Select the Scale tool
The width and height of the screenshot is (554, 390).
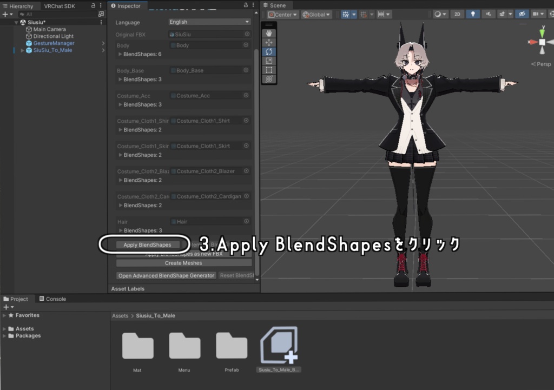[x=269, y=61]
